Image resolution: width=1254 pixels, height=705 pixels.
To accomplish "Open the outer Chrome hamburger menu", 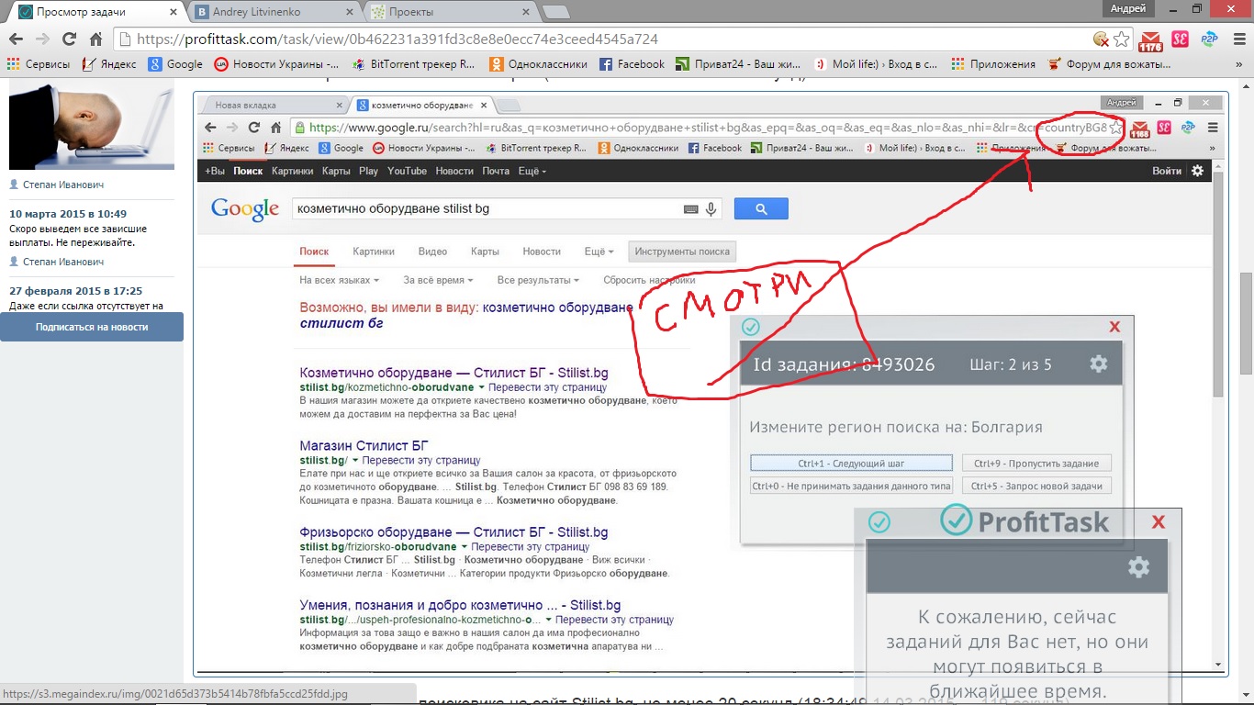I will 1237,39.
